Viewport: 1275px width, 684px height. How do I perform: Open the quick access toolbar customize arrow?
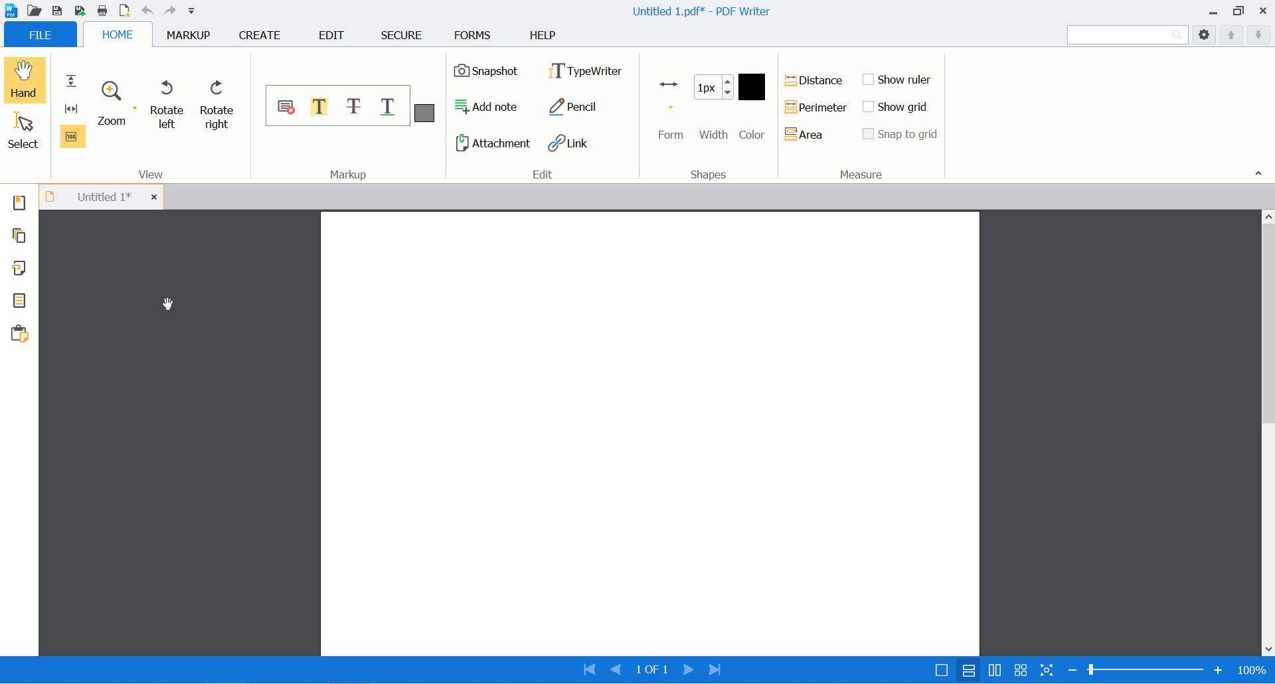pos(191,11)
